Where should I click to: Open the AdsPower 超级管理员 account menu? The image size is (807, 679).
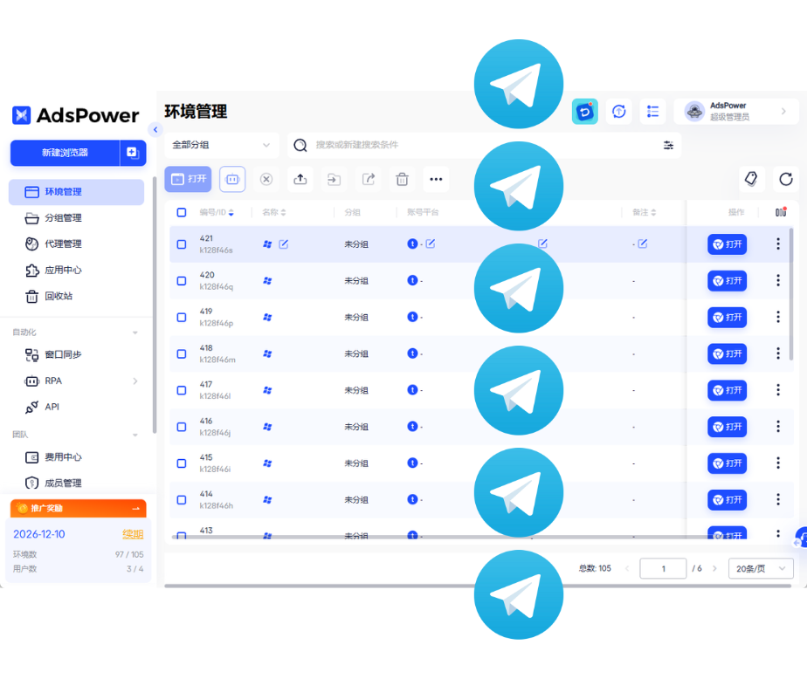pos(736,111)
